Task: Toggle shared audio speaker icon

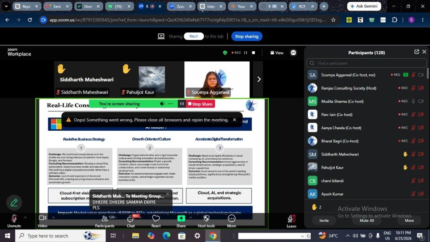Action: (163, 104)
